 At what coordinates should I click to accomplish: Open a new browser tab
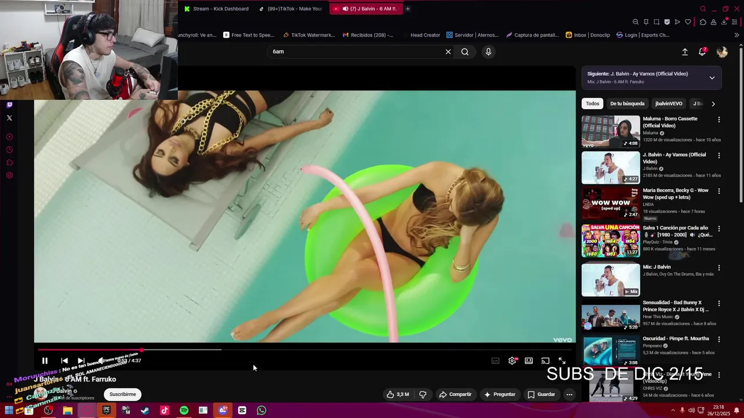point(407,9)
